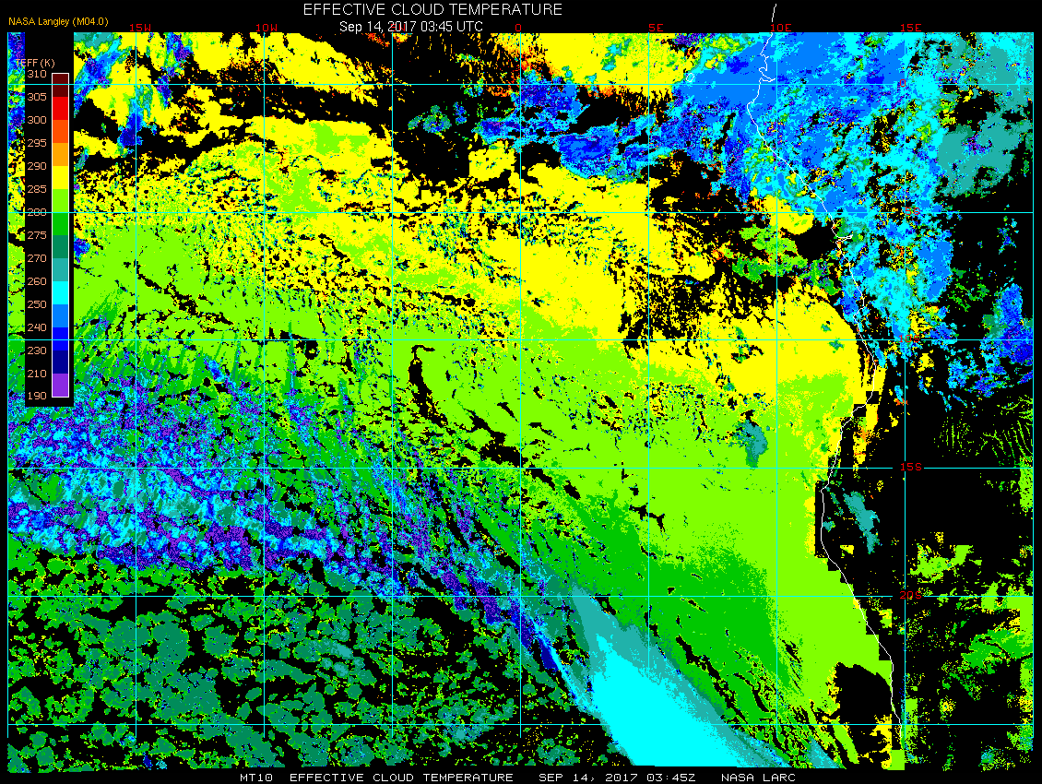
Task: Select the dark green 270–275 K legend swatch
Action: tap(61, 246)
